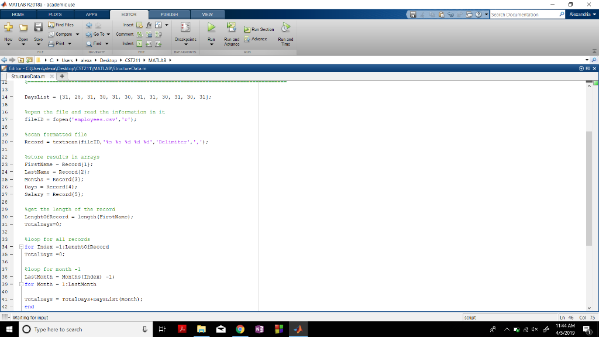The width and height of the screenshot is (599, 337).
Task: Click the quick access Paste icon
Action: pos(441,15)
